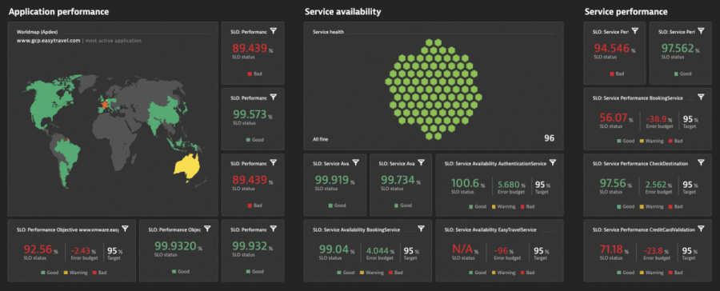Click filter icon on www.vmware.easy performance objective tile
The width and height of the screenshot is (720, 291).
[126, 229]
